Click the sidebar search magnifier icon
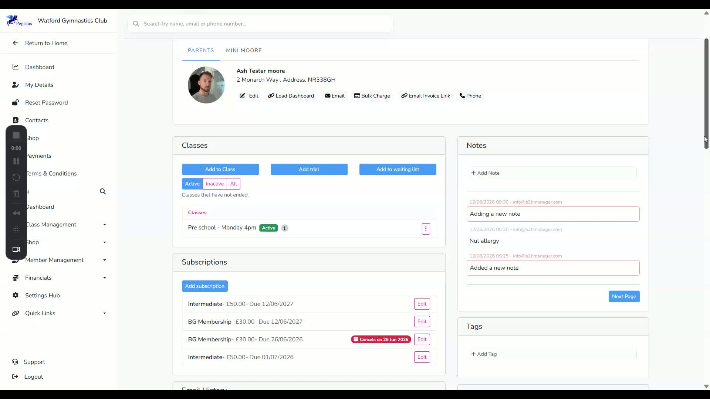710x399 pixels. pyautogui.click(x=103, y=191)
